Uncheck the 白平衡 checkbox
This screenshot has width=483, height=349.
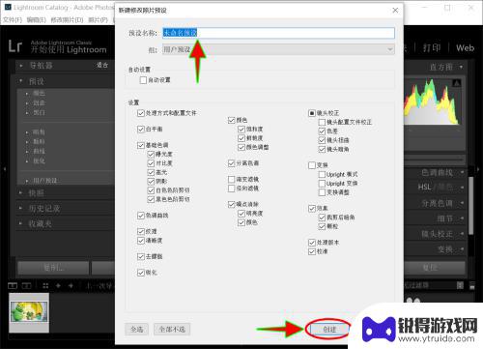tap(141, 130)
